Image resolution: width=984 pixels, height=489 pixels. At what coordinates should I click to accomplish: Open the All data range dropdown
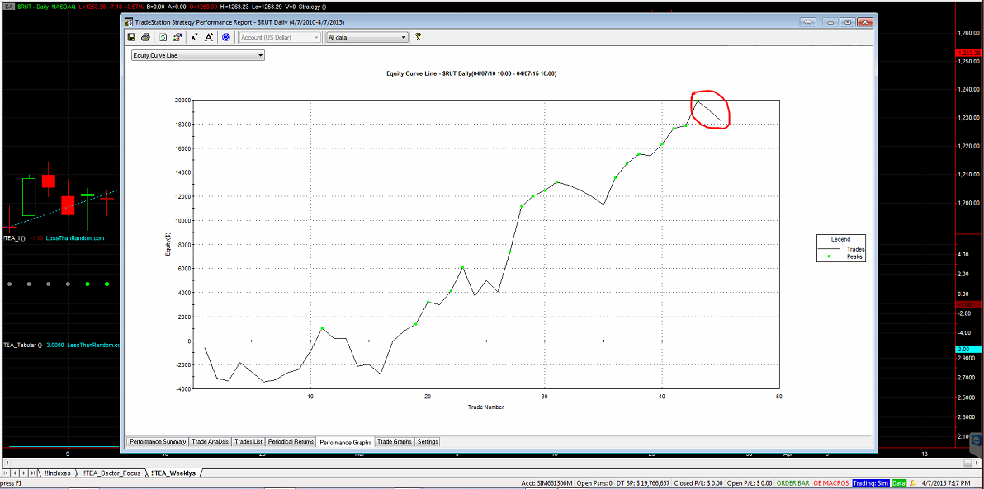point(367,37)
